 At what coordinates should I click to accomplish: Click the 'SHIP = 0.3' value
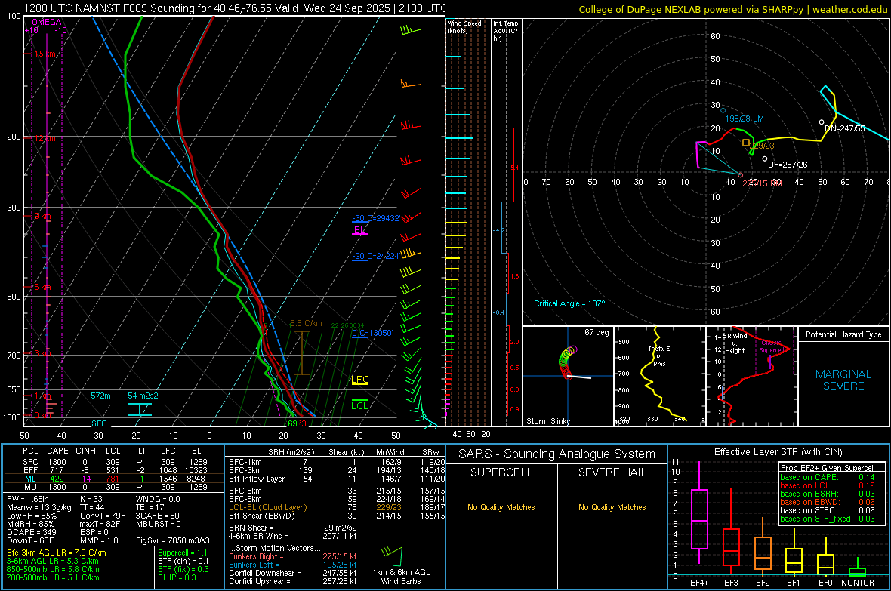pos(177,577)
